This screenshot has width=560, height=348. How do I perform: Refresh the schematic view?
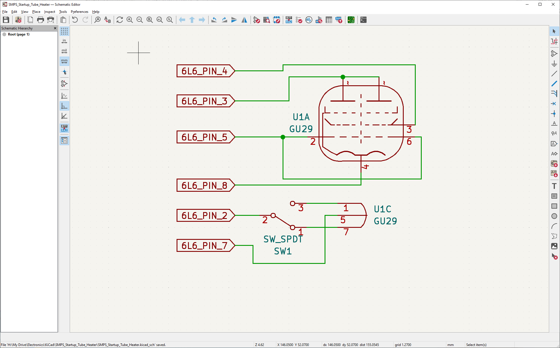coord(120,20)
